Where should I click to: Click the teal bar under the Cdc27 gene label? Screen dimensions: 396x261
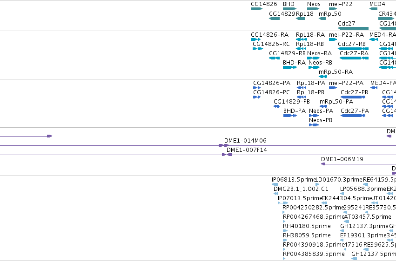(x=353, y=28)
